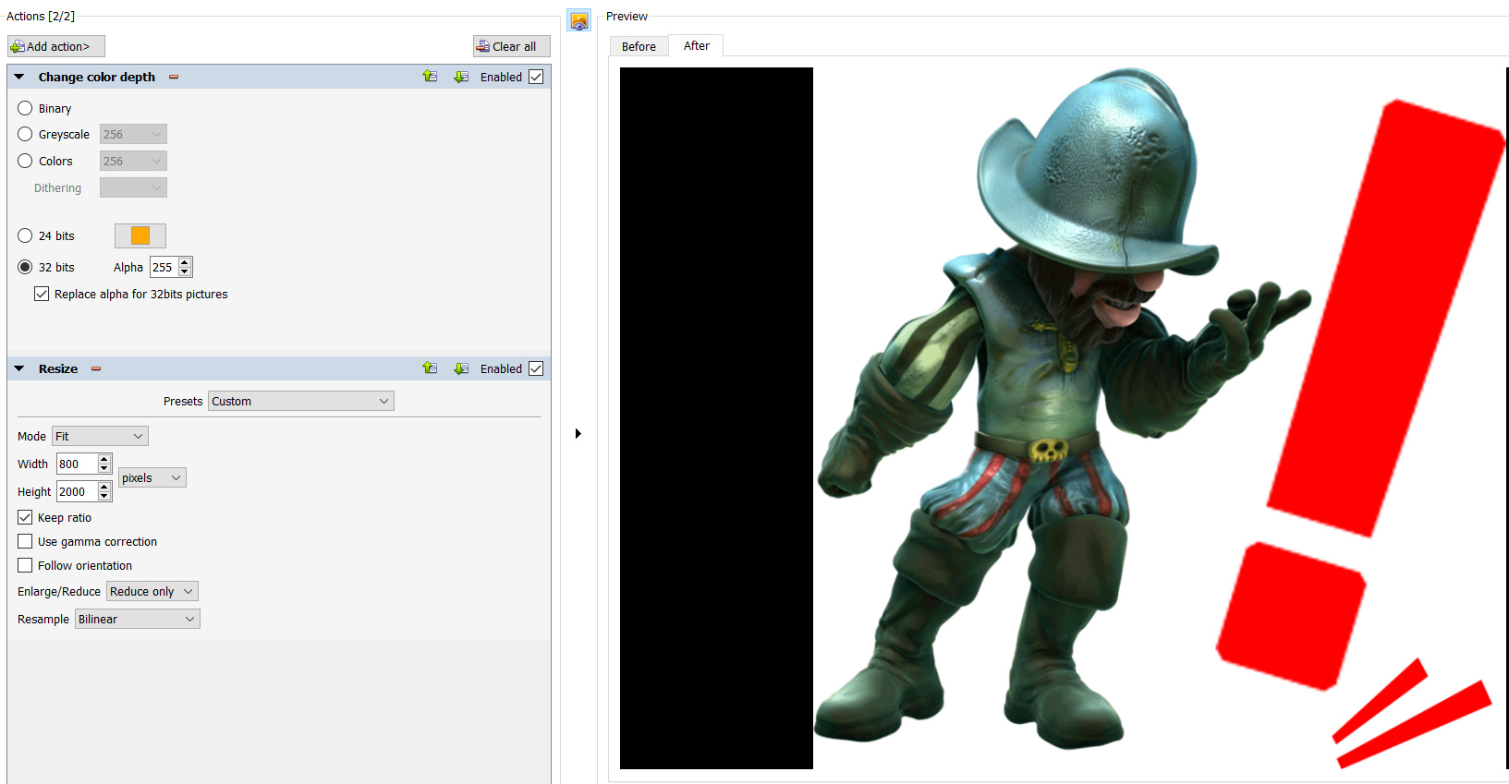The height and width of the screenshot is (784, 1509).
Task: Switch to the Before preview tab
Action: coord(639,46)
